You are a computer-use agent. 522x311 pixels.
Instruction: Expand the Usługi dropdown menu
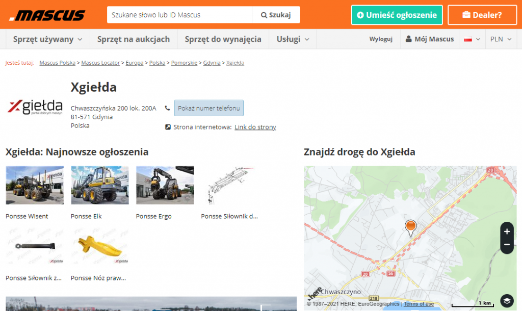pyautogui.click(x=293, y=39)
